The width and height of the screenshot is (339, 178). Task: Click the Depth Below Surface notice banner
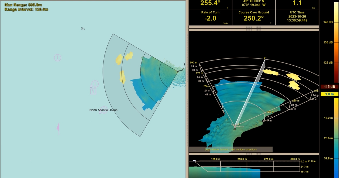231,149
